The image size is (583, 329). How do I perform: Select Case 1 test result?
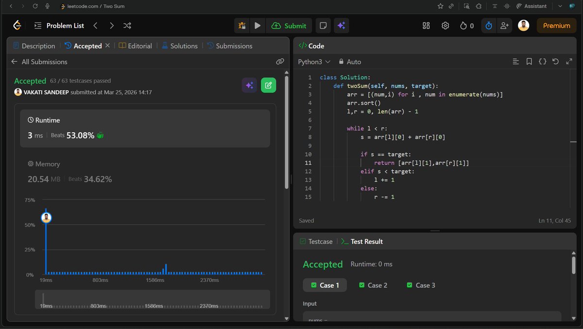point(325,285)
